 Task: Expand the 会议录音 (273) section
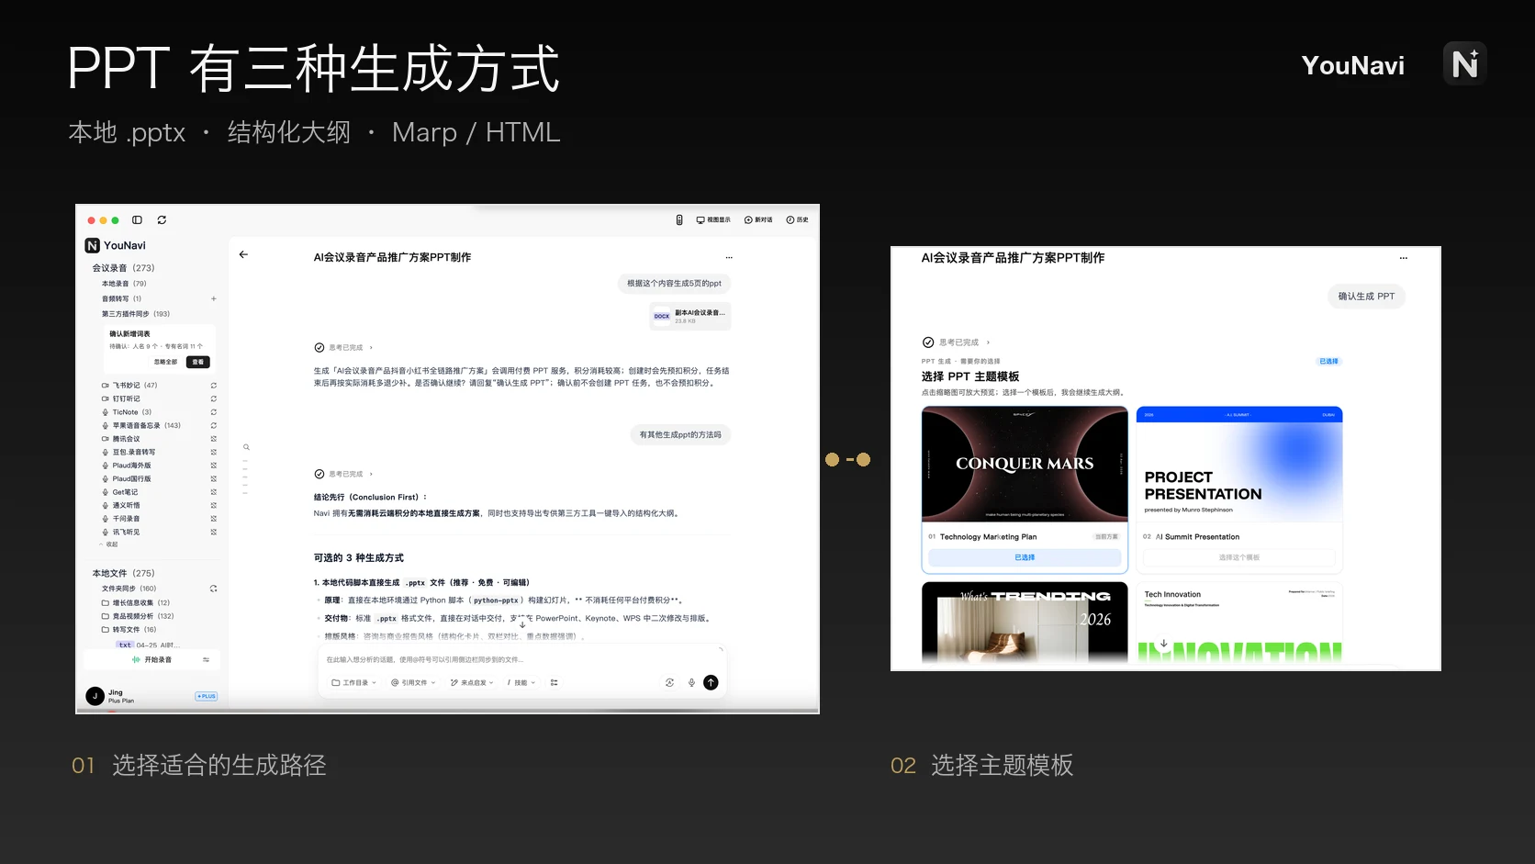(123, 268)
